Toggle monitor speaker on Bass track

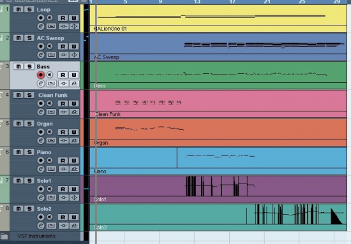tap(50, 75)
